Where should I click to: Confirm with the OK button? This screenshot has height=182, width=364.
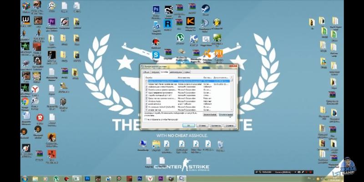188,126
